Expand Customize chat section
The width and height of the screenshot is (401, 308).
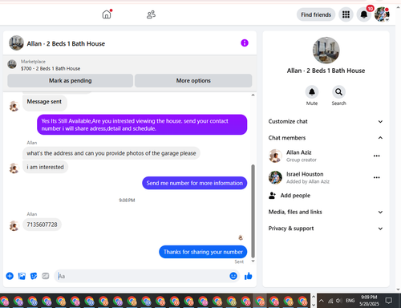pos(326,121)
